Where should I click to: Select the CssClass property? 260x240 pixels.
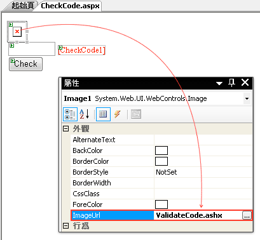(x=86, y=194)
